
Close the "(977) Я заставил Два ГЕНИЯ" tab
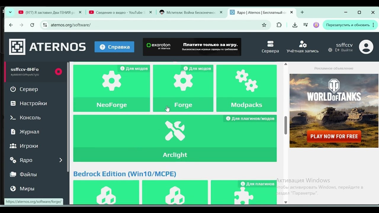(80, 12)
